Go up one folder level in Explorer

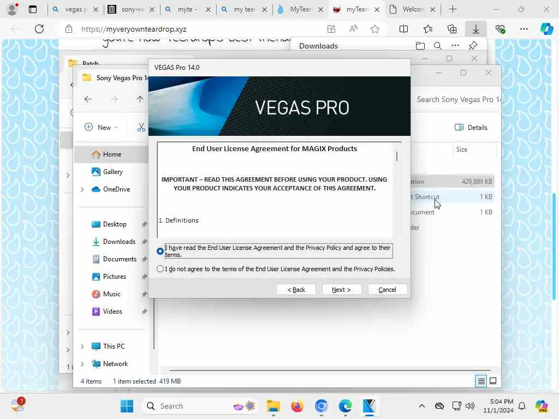tap(140, 99)
